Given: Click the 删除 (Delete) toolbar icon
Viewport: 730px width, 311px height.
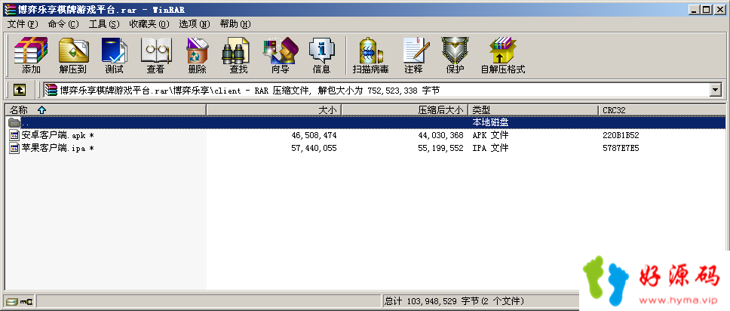Looking at the screenshot, I should (x=197, y=51).
